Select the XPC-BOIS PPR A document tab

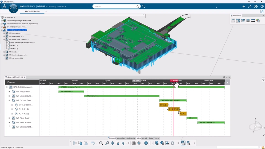(x=32, y=11)
